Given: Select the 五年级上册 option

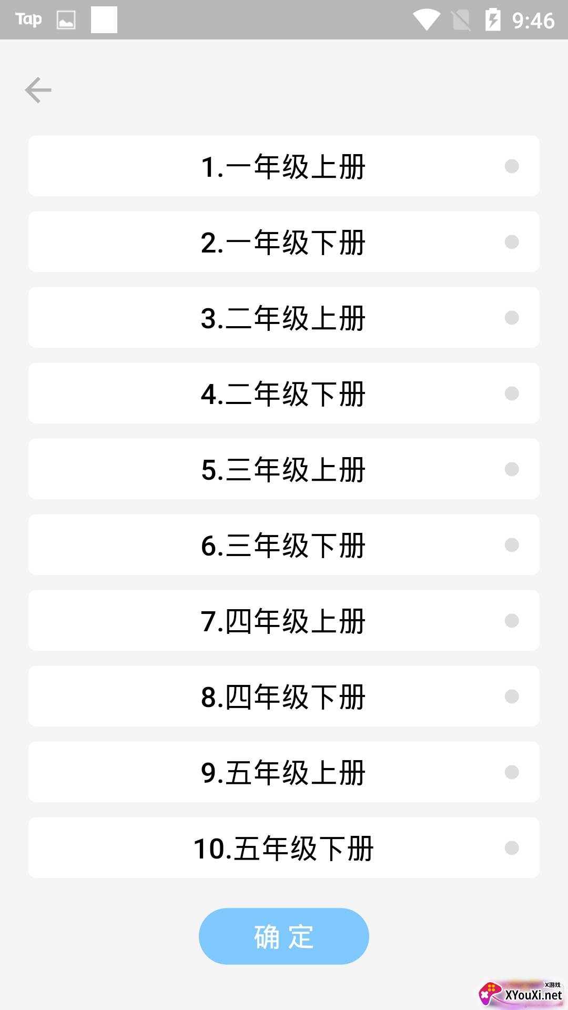Looking at the screenshot, I should (x=284, y=772).
